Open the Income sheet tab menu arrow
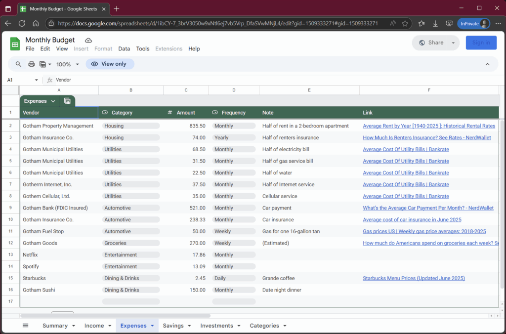 coord(110,326)
